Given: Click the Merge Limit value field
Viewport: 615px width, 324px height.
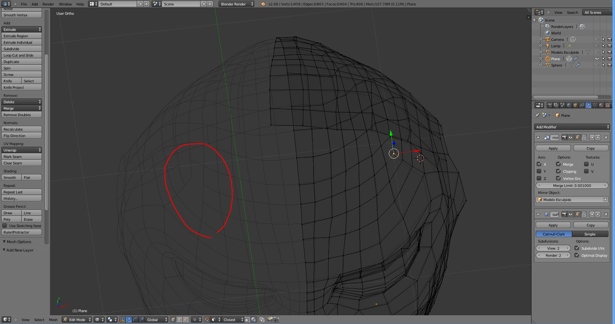Looking at the screenshot, I should (x=572, y=186).
